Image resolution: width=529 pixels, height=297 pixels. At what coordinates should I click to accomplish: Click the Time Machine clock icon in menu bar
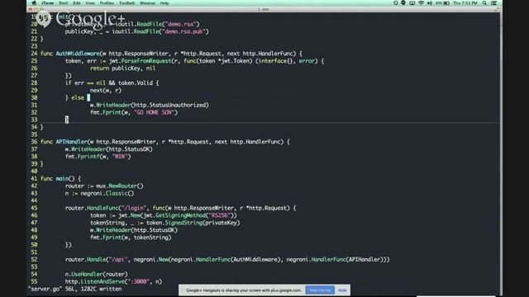[x=396, y=3]
